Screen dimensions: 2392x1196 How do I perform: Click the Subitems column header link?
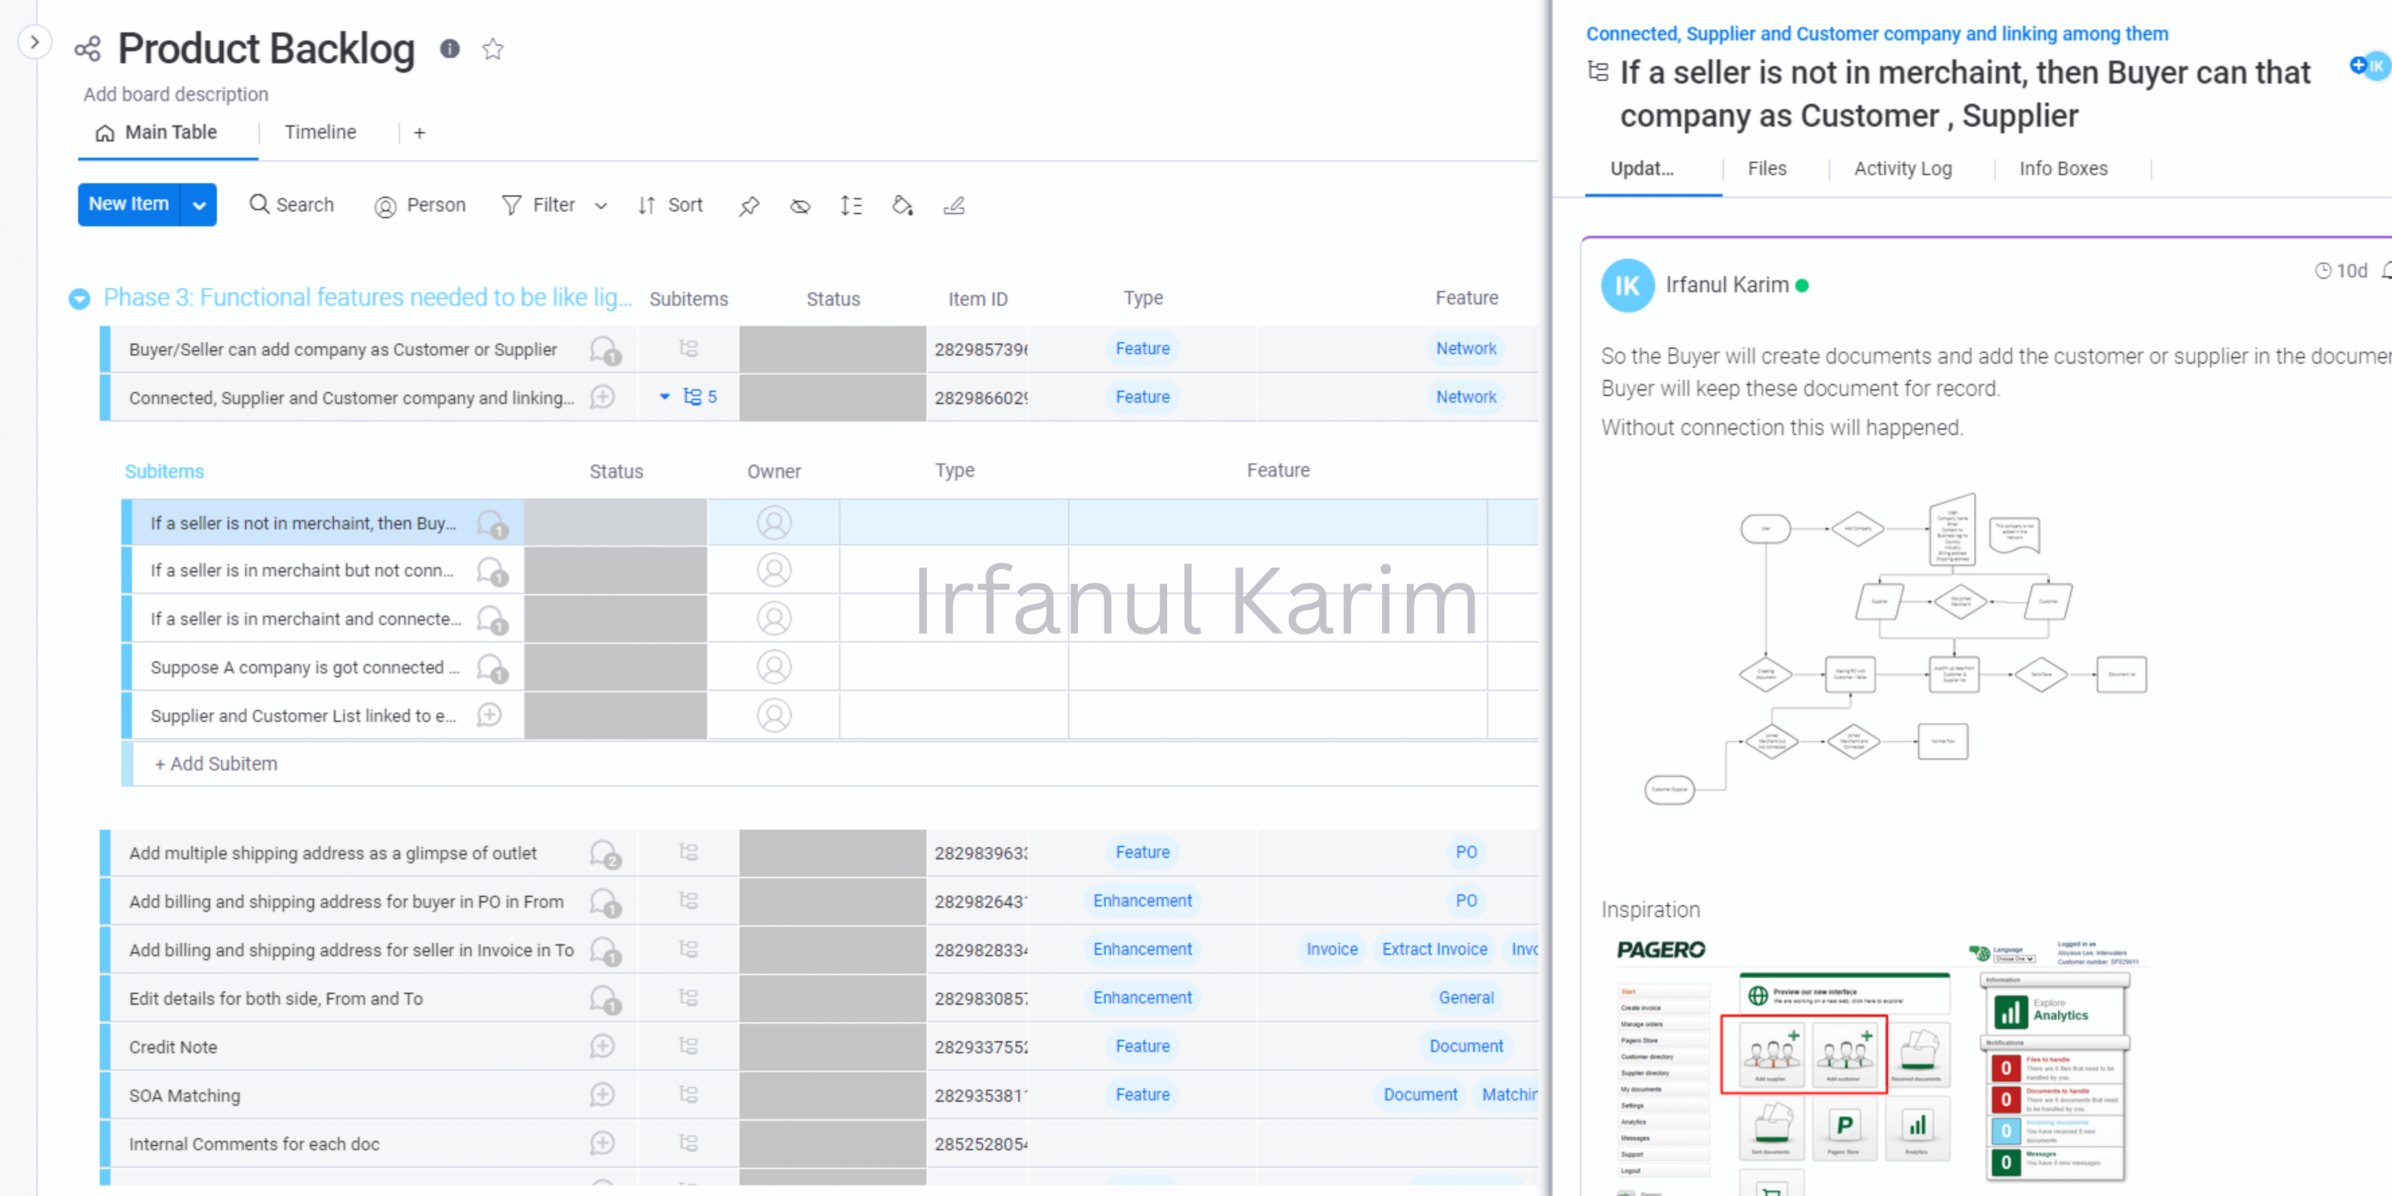164,472
